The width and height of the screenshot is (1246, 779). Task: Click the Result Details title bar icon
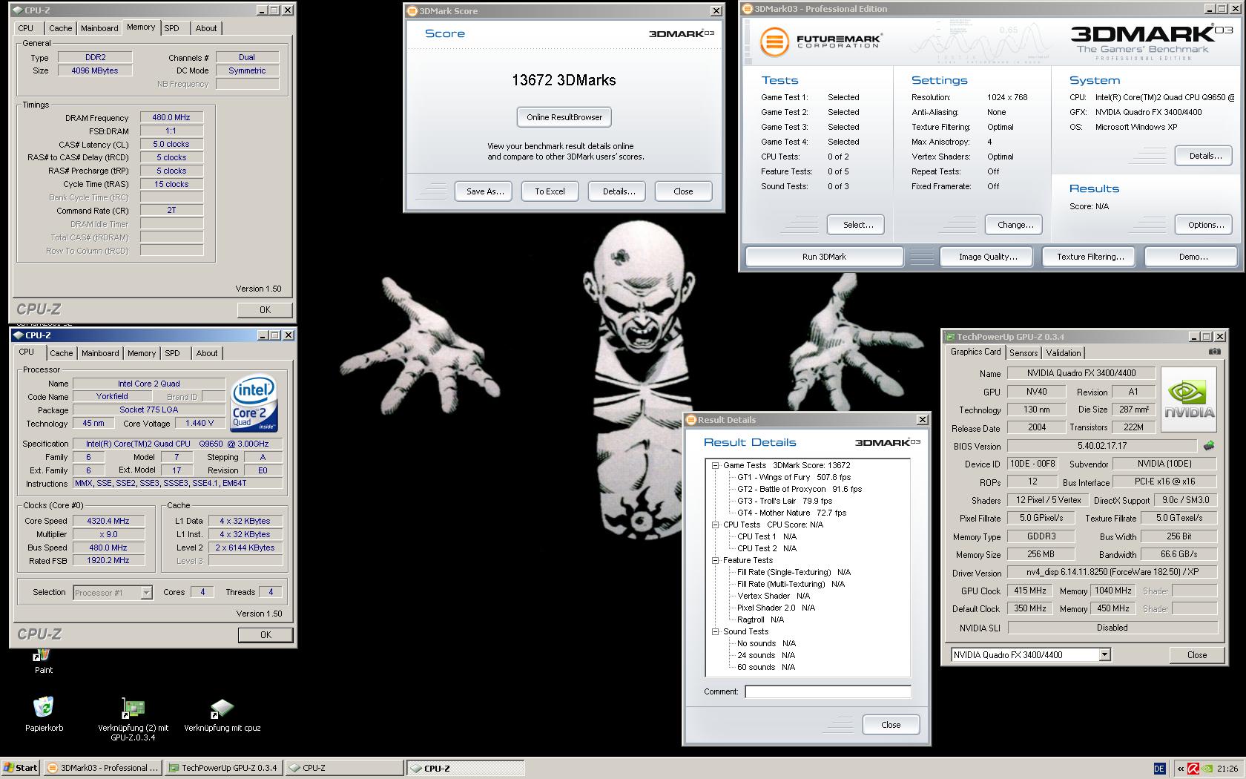691,420
